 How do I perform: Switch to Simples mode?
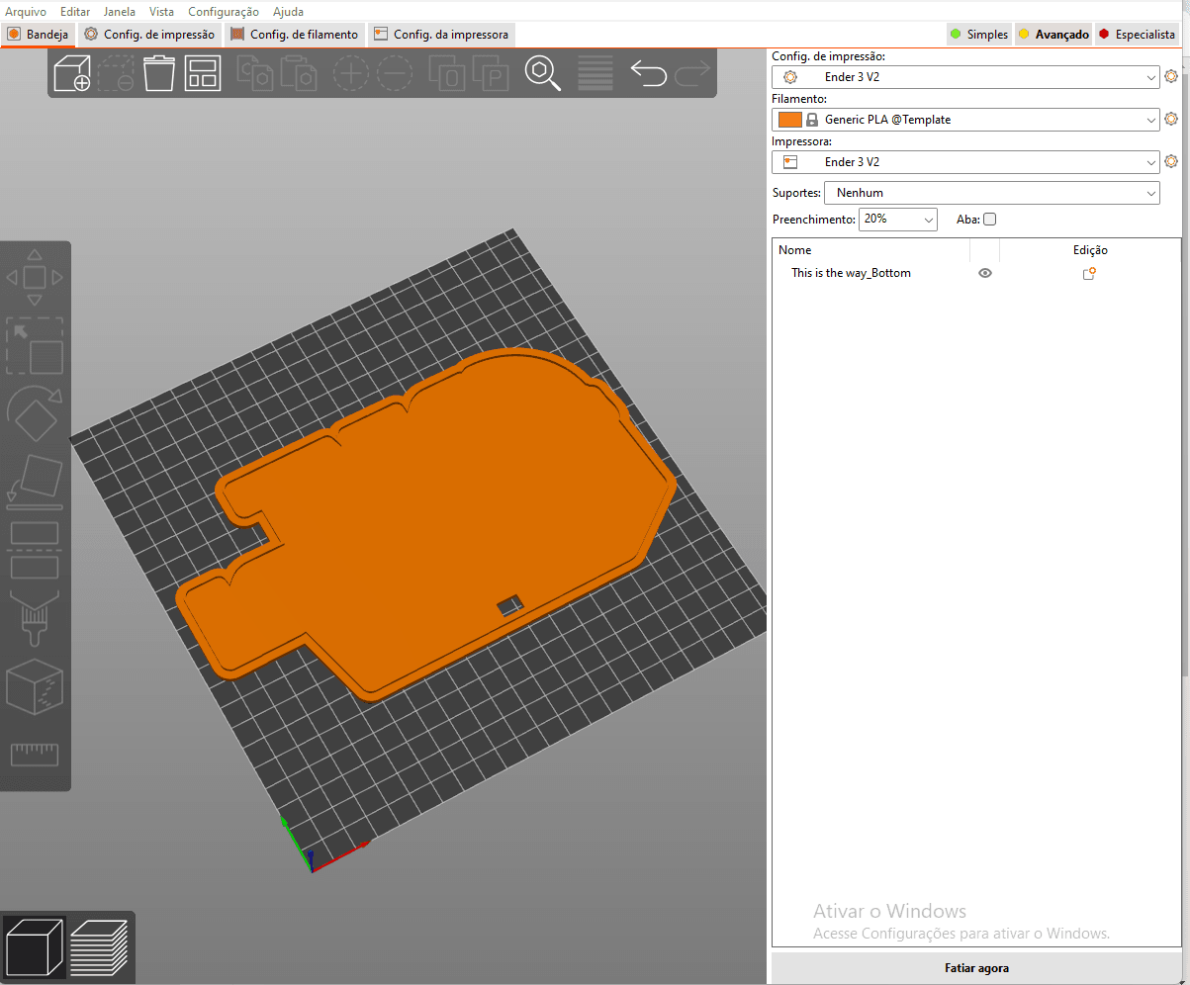(x=978, y=35)
